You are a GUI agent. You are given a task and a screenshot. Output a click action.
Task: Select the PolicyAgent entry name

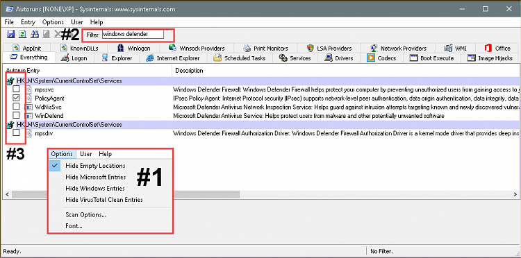pyautogui.click(x=49, y=98)
